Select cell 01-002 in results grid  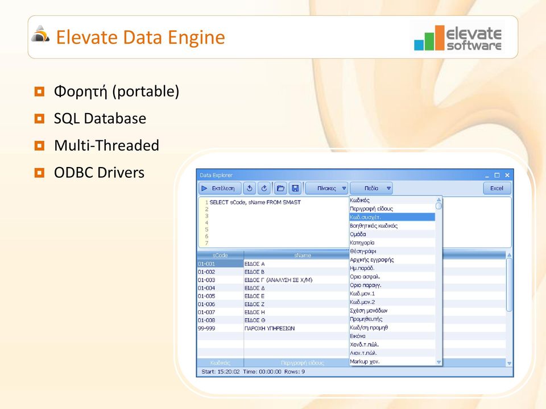220,272
